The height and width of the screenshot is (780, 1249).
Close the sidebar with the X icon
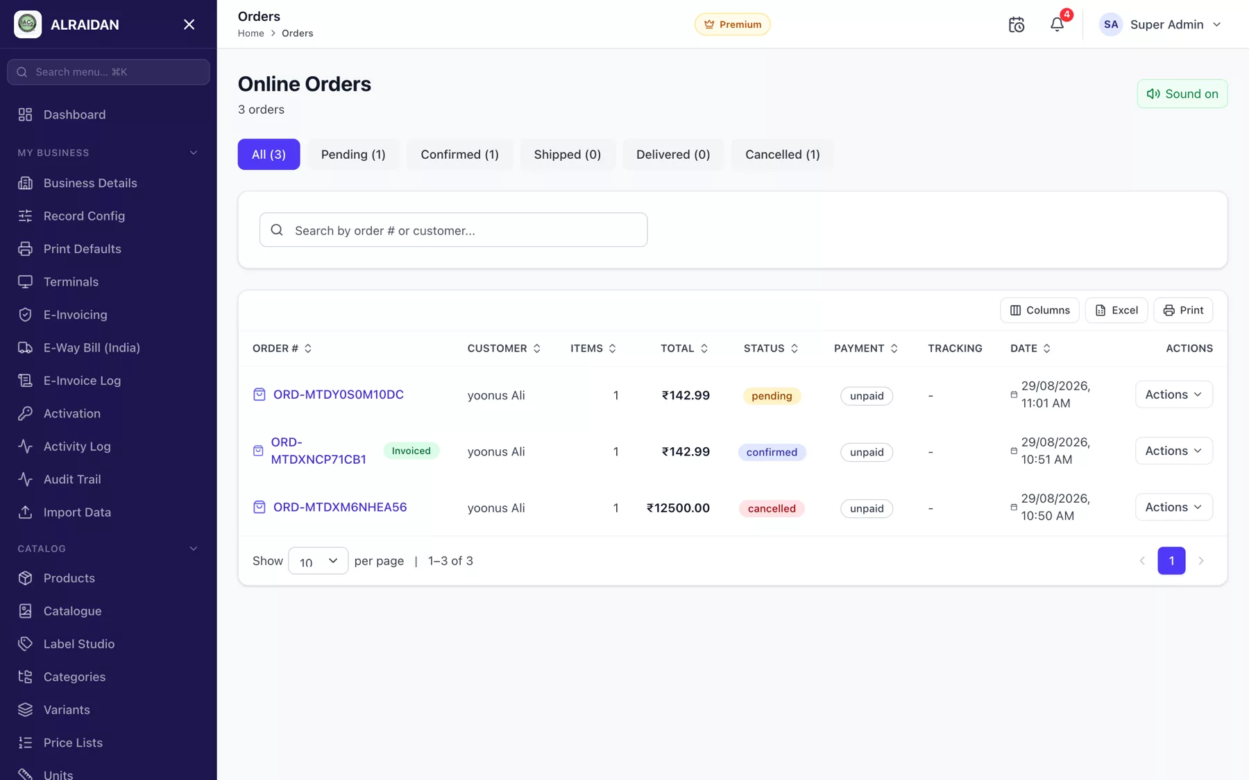[x=189, y=24]
